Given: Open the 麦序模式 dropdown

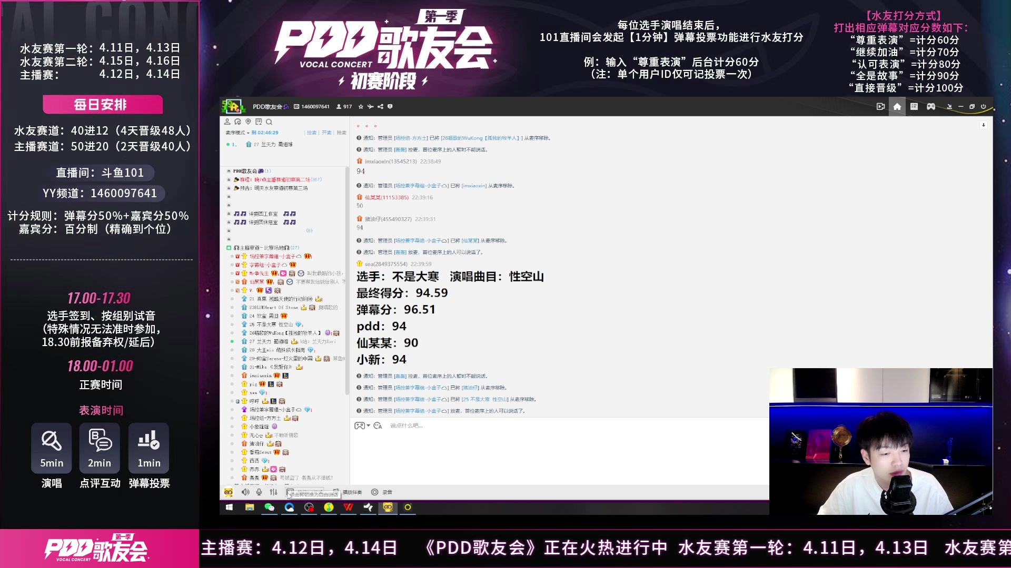Looking at the screenshot, I should 237,133.
